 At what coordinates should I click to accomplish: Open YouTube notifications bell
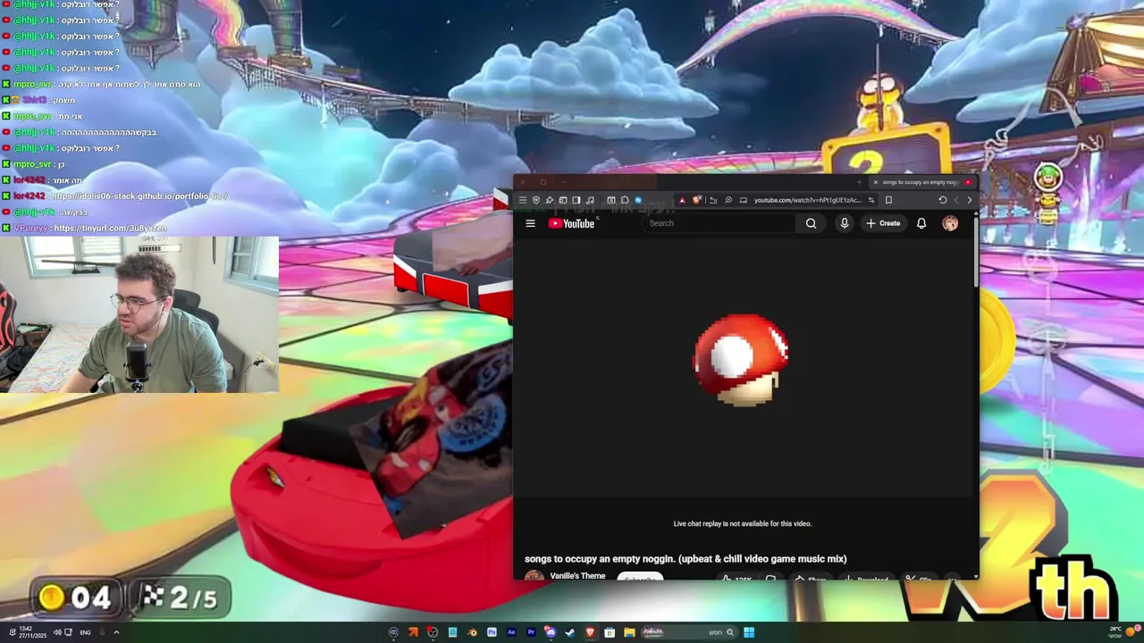click(921, 223)
